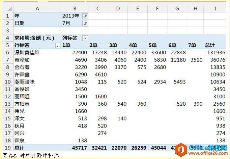Select column I header

pyautogui.click(x=215, y=9)
